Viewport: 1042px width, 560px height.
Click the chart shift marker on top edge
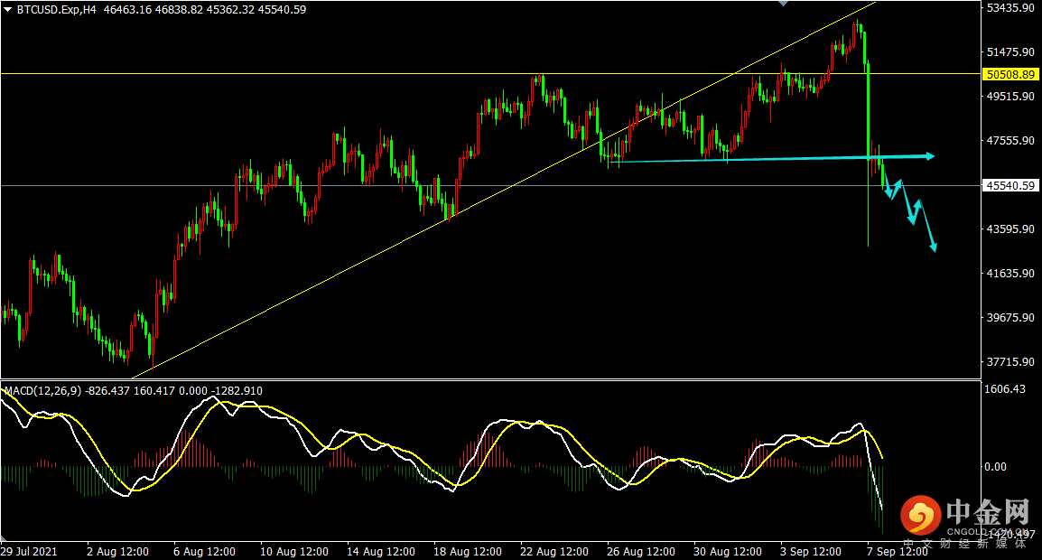pos(784,4)
